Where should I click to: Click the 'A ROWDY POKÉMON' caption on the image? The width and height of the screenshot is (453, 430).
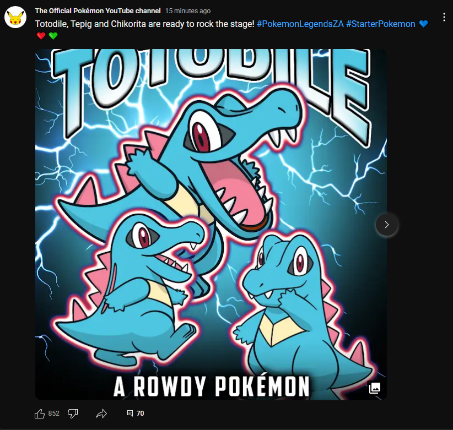211,387
